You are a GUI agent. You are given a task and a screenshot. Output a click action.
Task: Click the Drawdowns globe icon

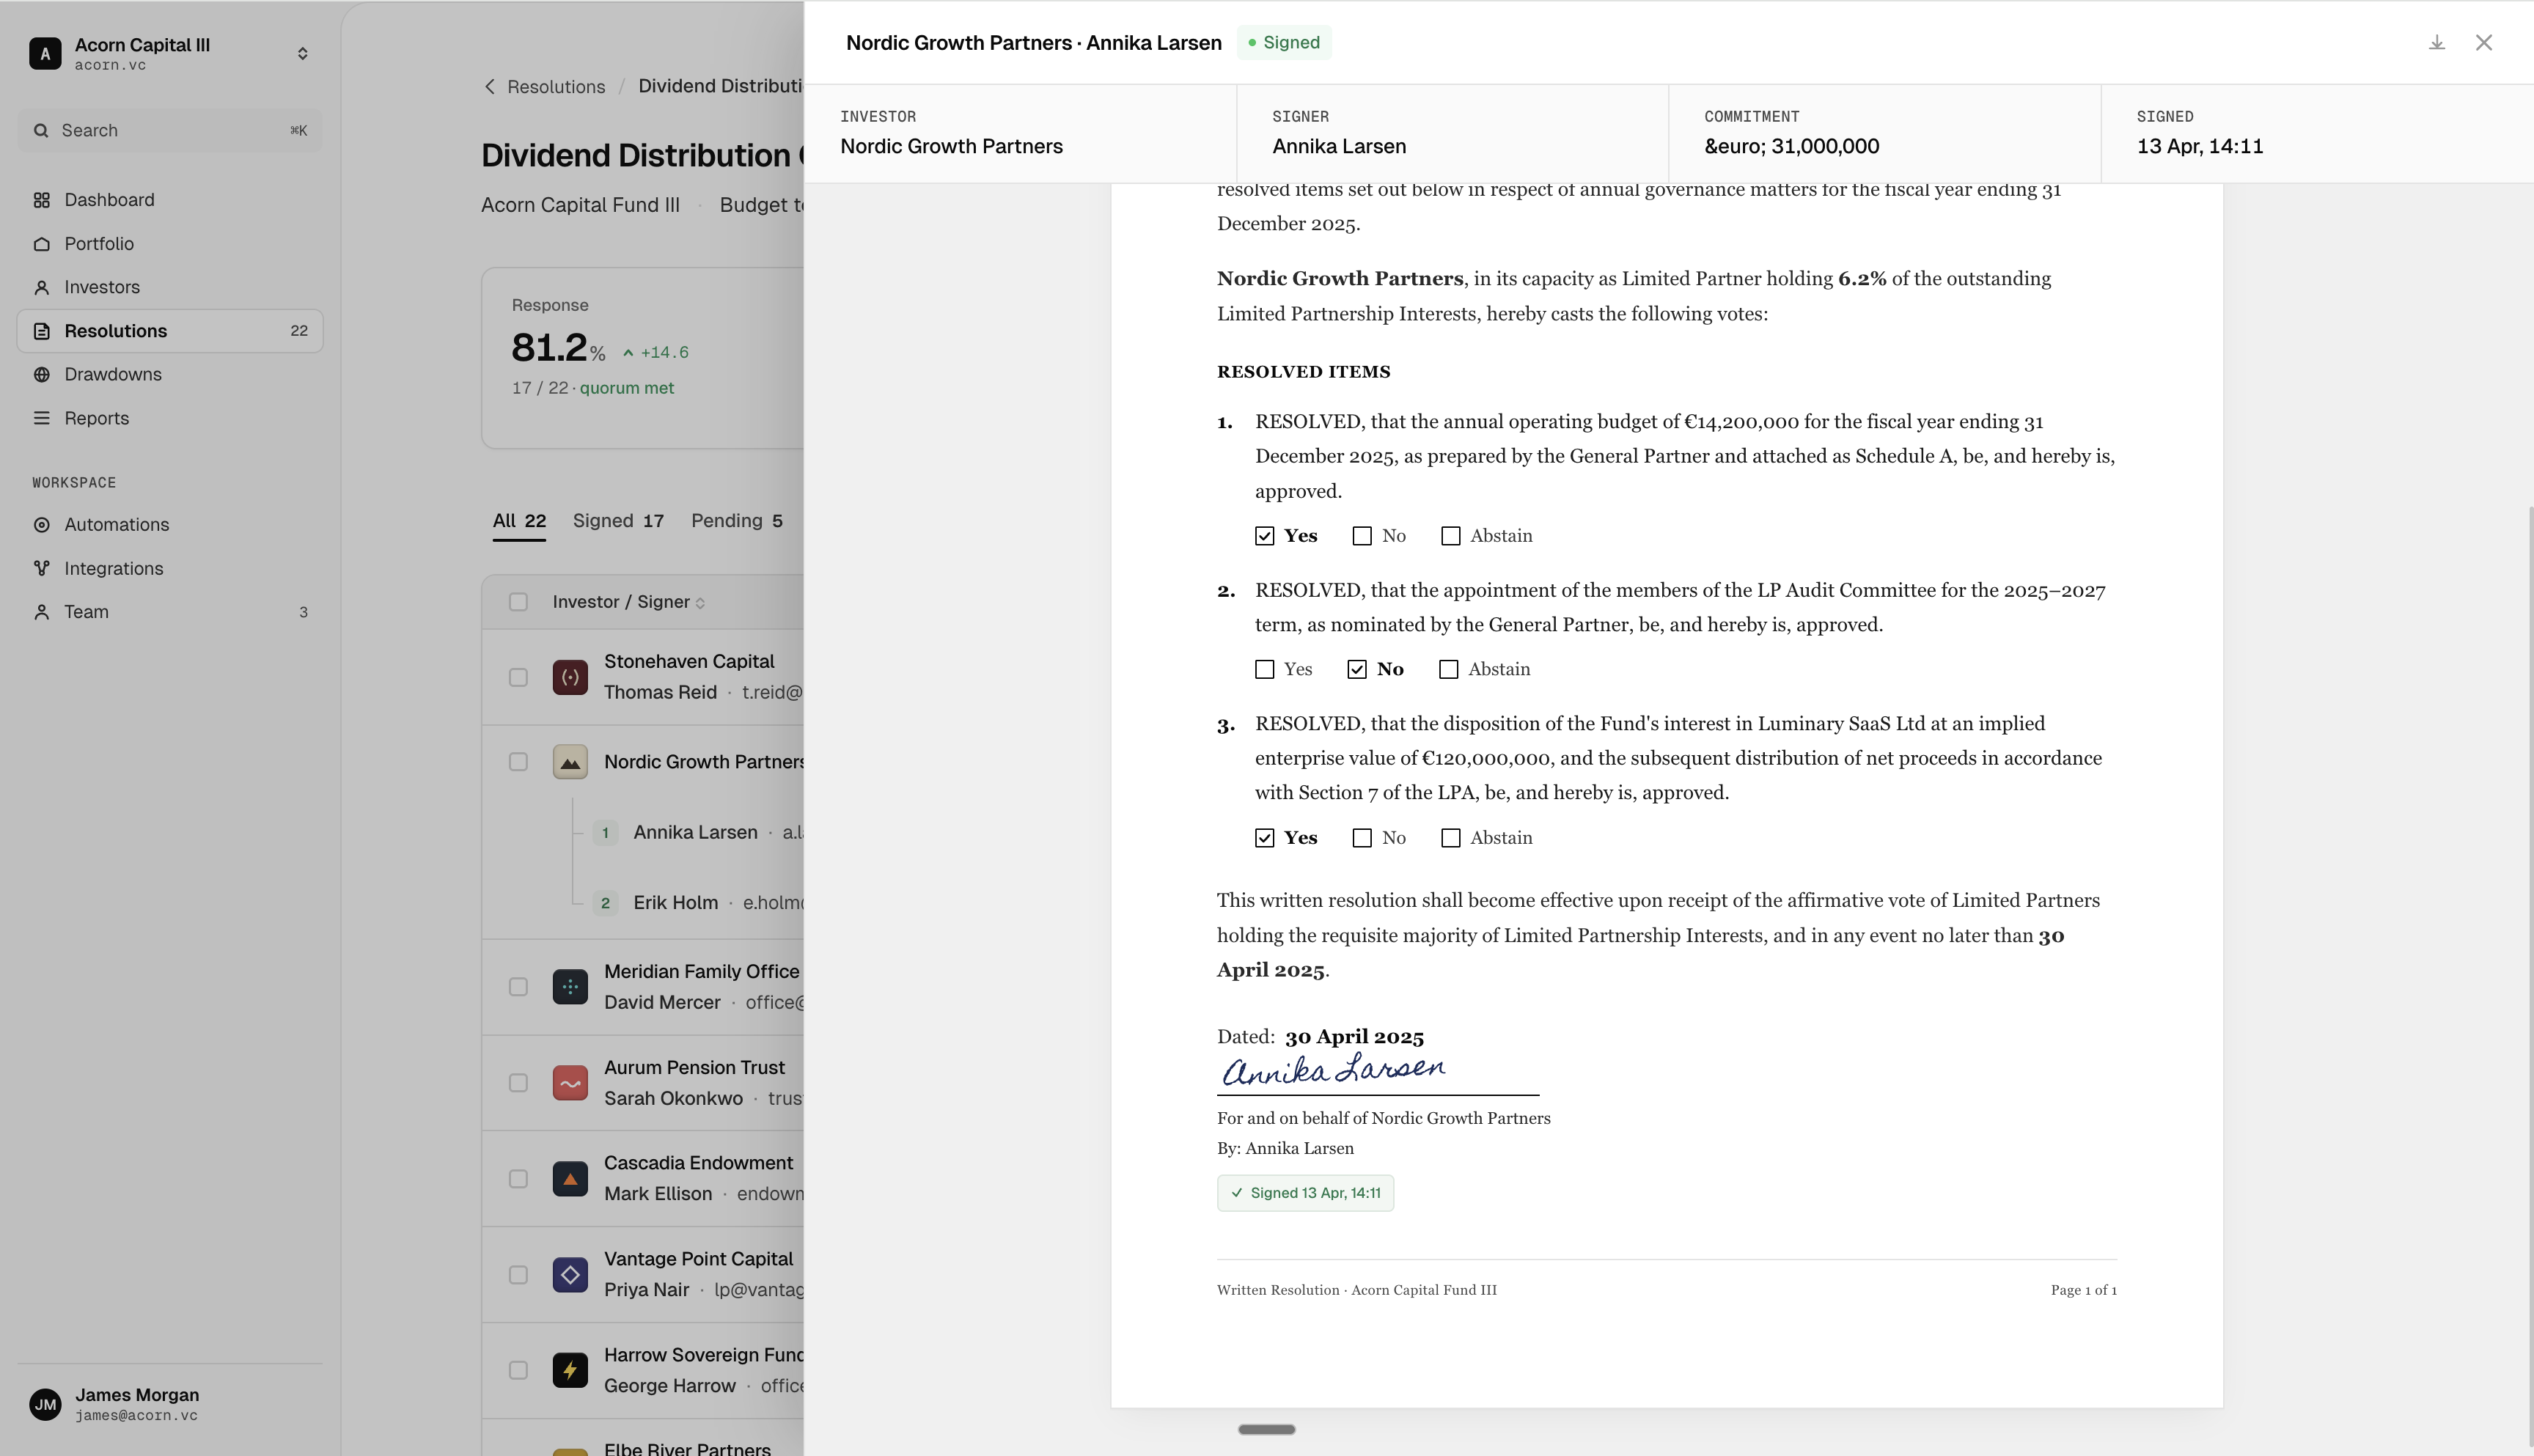[x=41, y=374]
